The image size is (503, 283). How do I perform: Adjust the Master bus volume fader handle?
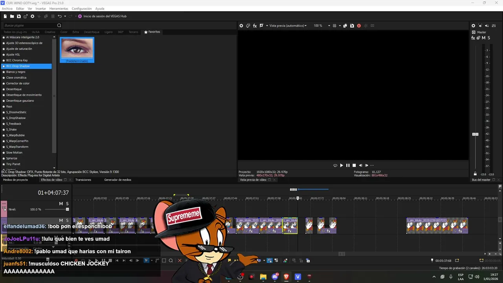pyautogui.click(x=475, y=134)
